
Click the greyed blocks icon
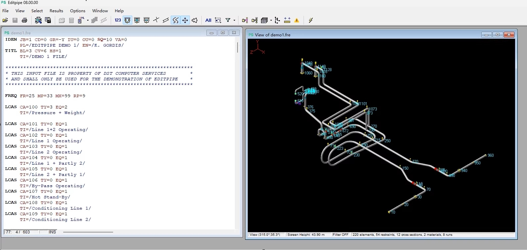[x=94, y=20]
